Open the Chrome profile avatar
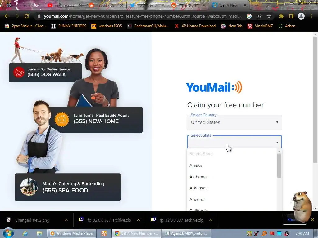The width and height of the screenshot is (318, 238). click(x=301, y=16)
